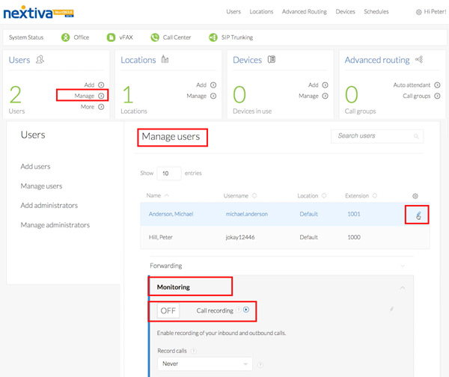Open the michael.anderson username link
The image size is (449, 377).
245,215
